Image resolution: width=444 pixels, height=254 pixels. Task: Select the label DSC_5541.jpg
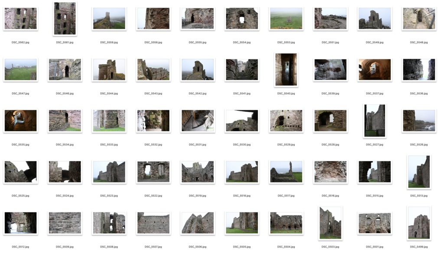[x=242, y=94]
